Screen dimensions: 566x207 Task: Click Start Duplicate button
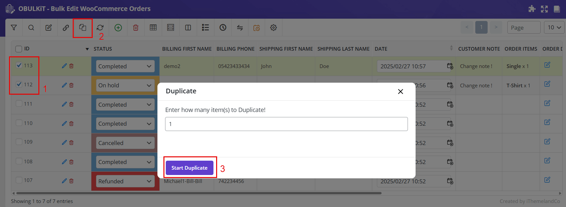pos(189,168)
